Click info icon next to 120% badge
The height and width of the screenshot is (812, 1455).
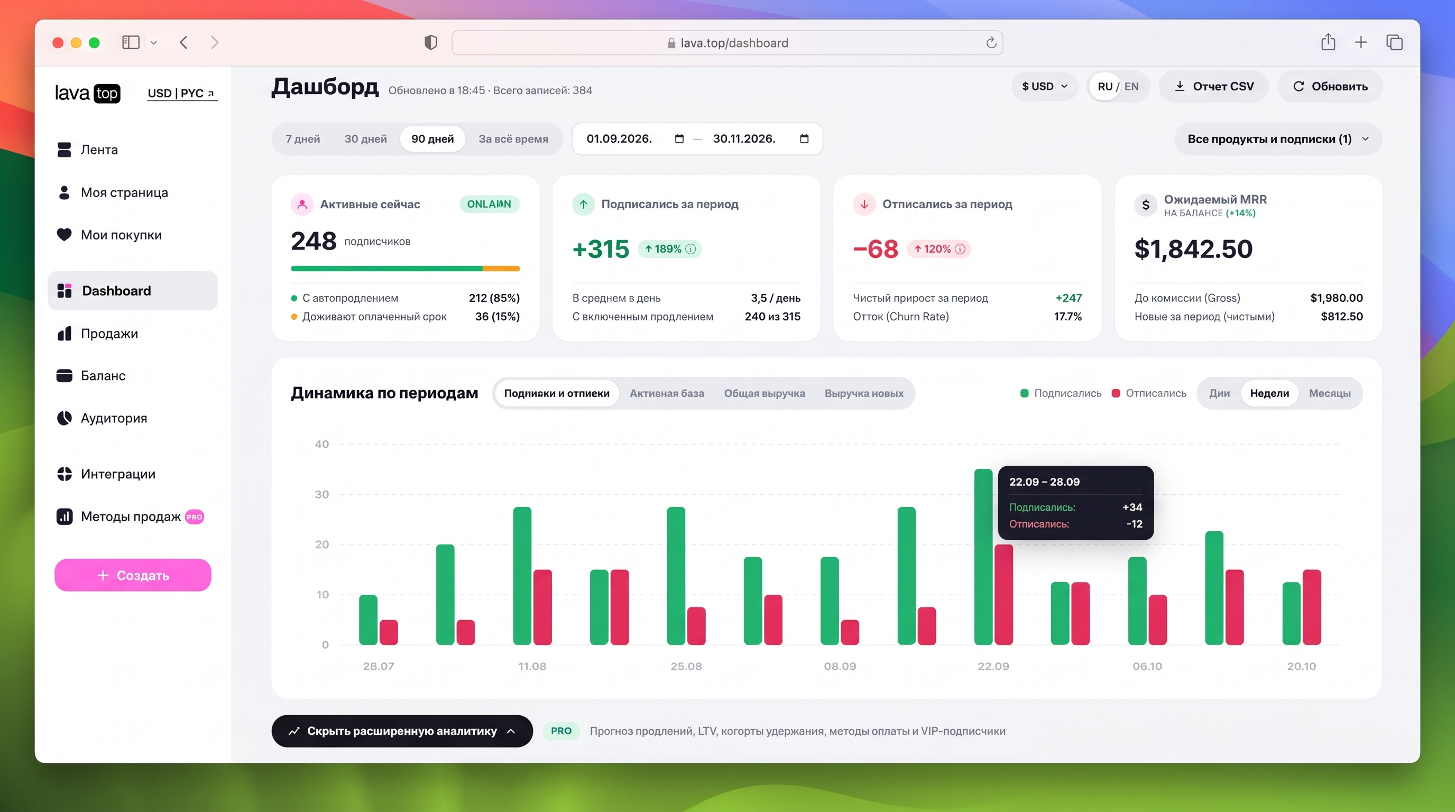click(960, 249)
